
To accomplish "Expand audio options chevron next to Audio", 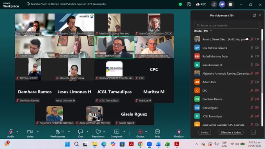I will (18, 131).
